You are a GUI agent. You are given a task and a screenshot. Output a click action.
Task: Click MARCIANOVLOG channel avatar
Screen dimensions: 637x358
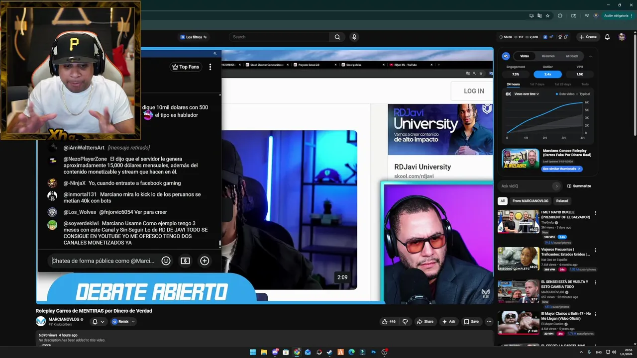(x=41, y=322)
